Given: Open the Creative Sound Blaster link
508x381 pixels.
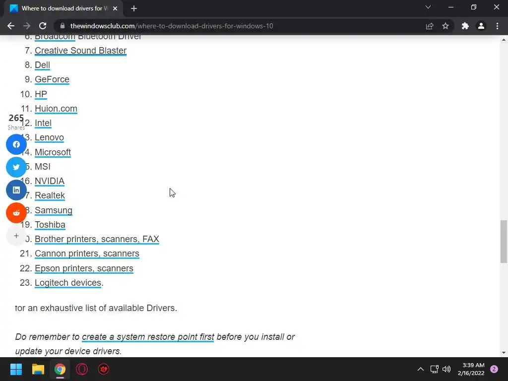Looking at the screenshot, I should click(80, 51).
